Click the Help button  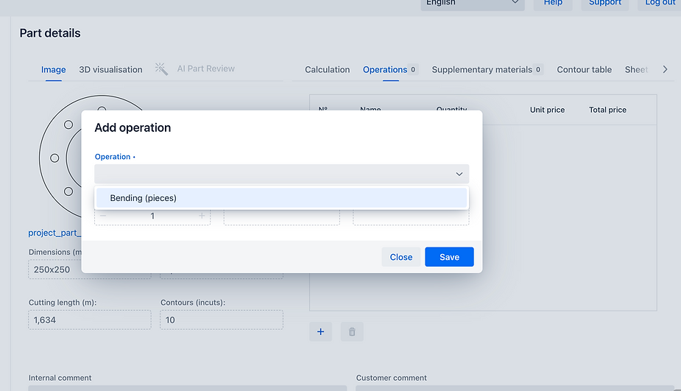click(x=553, y=4)
